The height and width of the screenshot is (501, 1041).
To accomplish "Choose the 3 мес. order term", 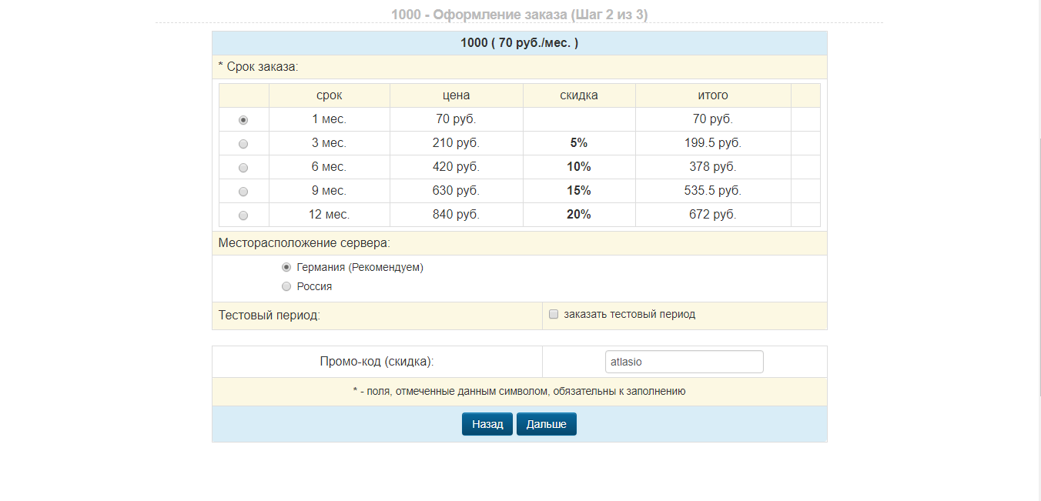I will tap(243, 144).
